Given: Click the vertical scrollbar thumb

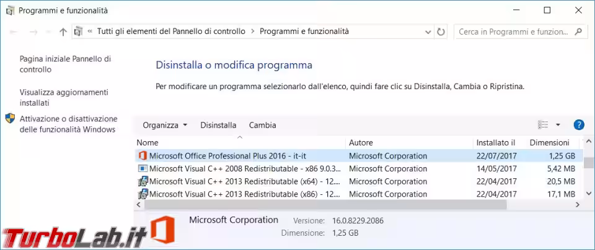Looking at the screenshot, I should (589, 163).
